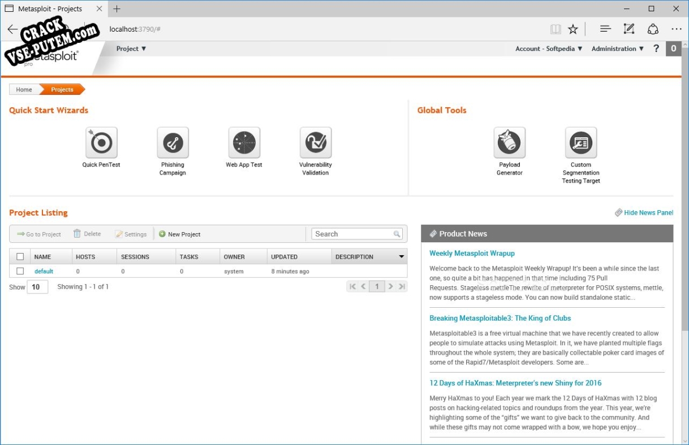The height and width of the screenshot is (445, 689).
Task: Click the Home breadcrumb tab
Action: (x=24, y=90)
